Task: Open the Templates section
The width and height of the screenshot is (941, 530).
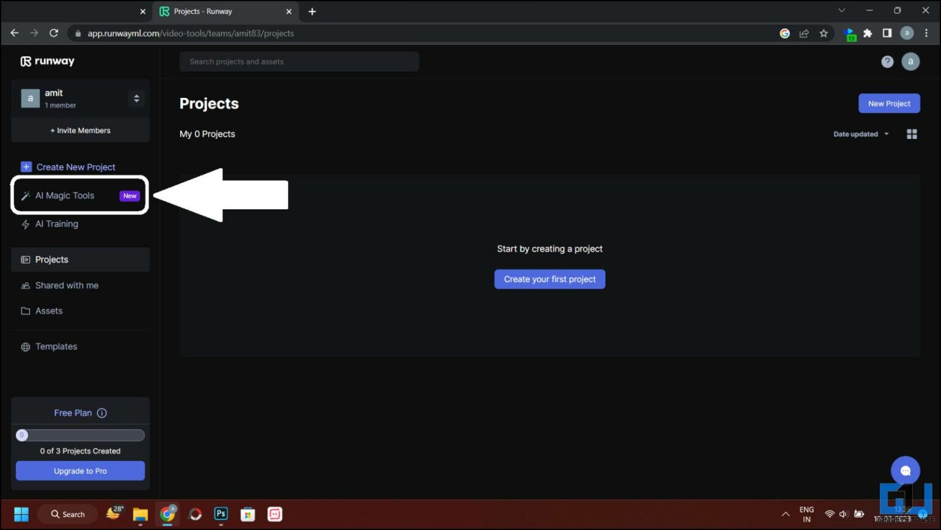Action: (56, 346)
